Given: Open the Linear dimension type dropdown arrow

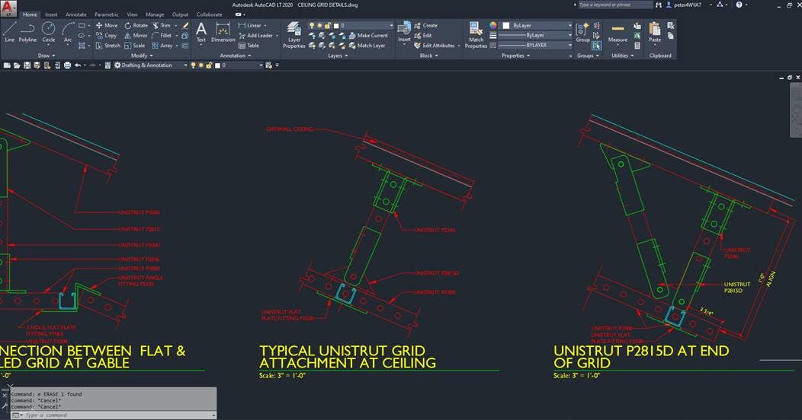Looking at the screenshot, I should pyautogui.click(x=265, y=26).
